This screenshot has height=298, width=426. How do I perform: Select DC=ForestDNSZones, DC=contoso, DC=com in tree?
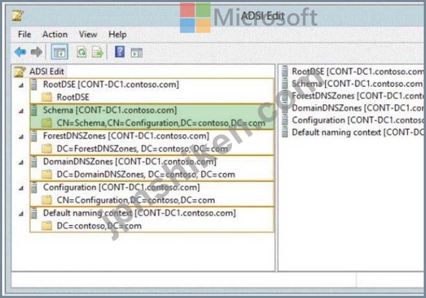142,149
